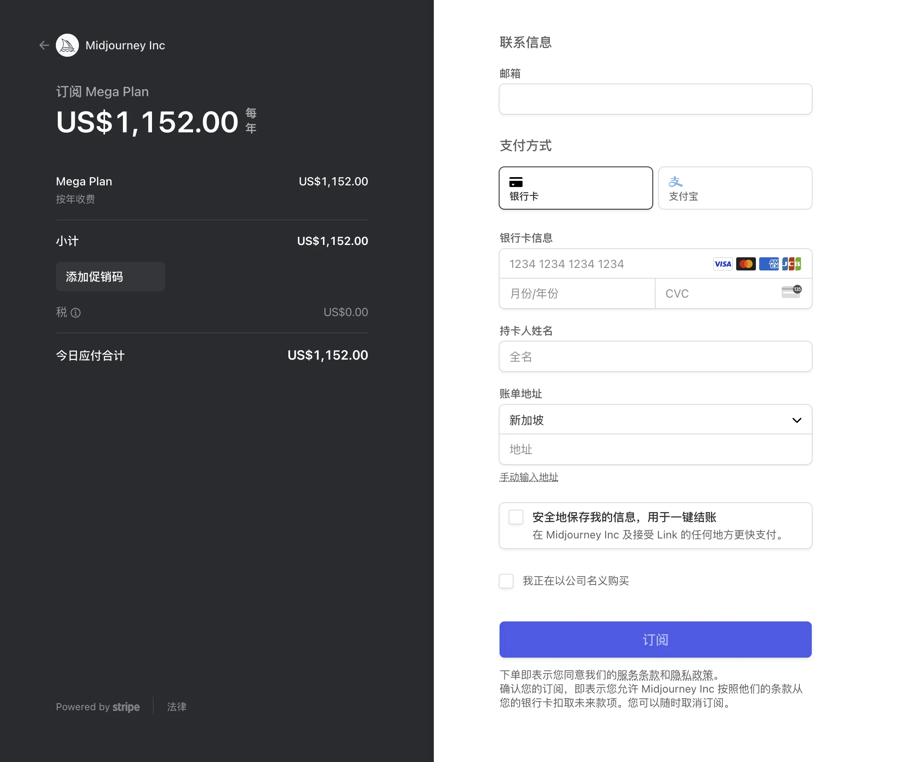Click the Powered by stripe link
This screenshot has height=762, width=912.
(98, 707)
